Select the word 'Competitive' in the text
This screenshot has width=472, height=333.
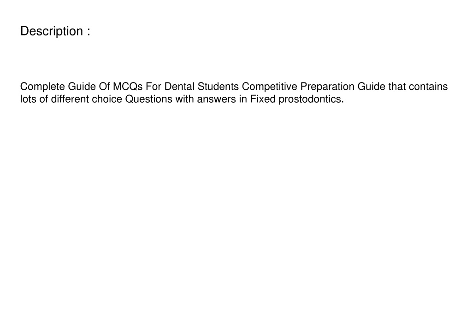click(269, 87)
